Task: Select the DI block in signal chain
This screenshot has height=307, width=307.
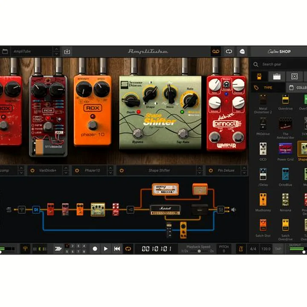Action: tap(36, 210)
